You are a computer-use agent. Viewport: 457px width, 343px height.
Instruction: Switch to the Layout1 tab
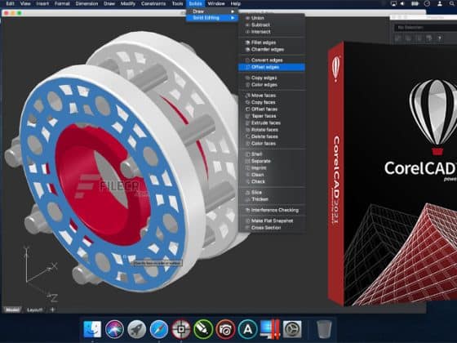(34, 310)
